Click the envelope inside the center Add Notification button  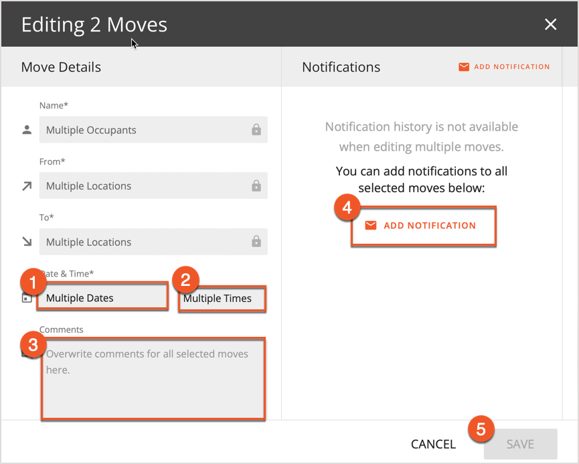371,226
